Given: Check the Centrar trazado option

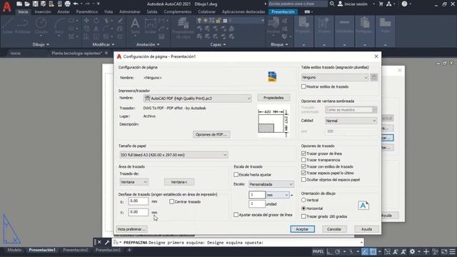Looking at the screenshot, I should (x=171, y=201).
